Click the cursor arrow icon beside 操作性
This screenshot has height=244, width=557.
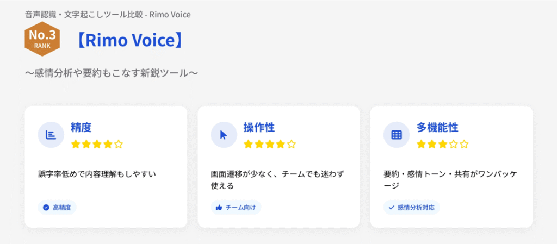coord(224,135)
